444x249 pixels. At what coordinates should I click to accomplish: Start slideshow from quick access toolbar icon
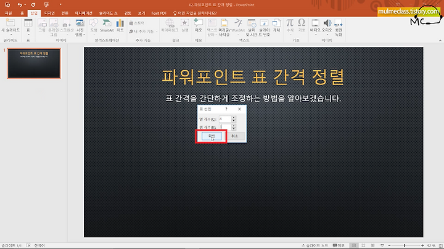(46, 4)
